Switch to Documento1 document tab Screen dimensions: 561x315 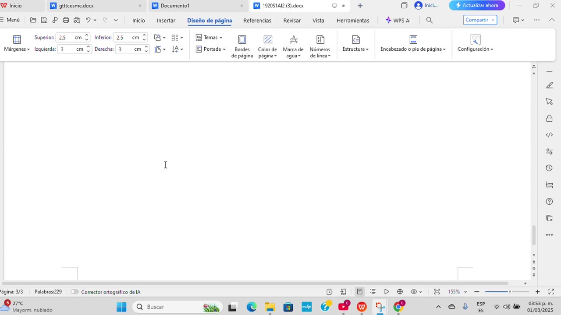(x=197, y=6)
